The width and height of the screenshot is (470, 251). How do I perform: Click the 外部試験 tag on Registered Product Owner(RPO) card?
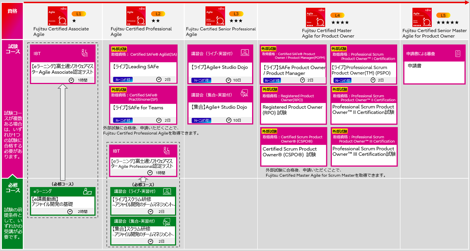(x=270, y=90)
